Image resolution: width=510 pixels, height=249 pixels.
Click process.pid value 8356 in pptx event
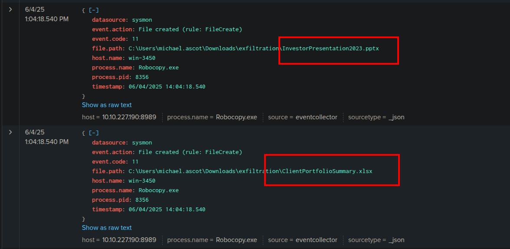click(x=142, y=77)
